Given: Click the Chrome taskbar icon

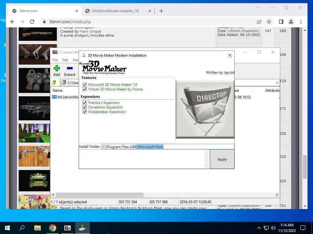Looking at the screenshot, I should 53,228.
